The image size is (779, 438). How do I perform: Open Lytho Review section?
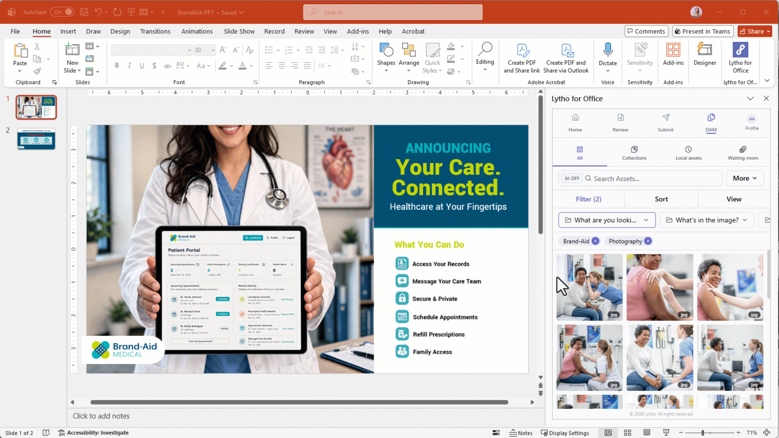[620, 122]
